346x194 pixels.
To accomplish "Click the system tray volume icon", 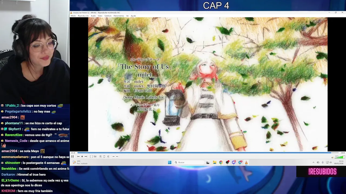I will (331, 162).
